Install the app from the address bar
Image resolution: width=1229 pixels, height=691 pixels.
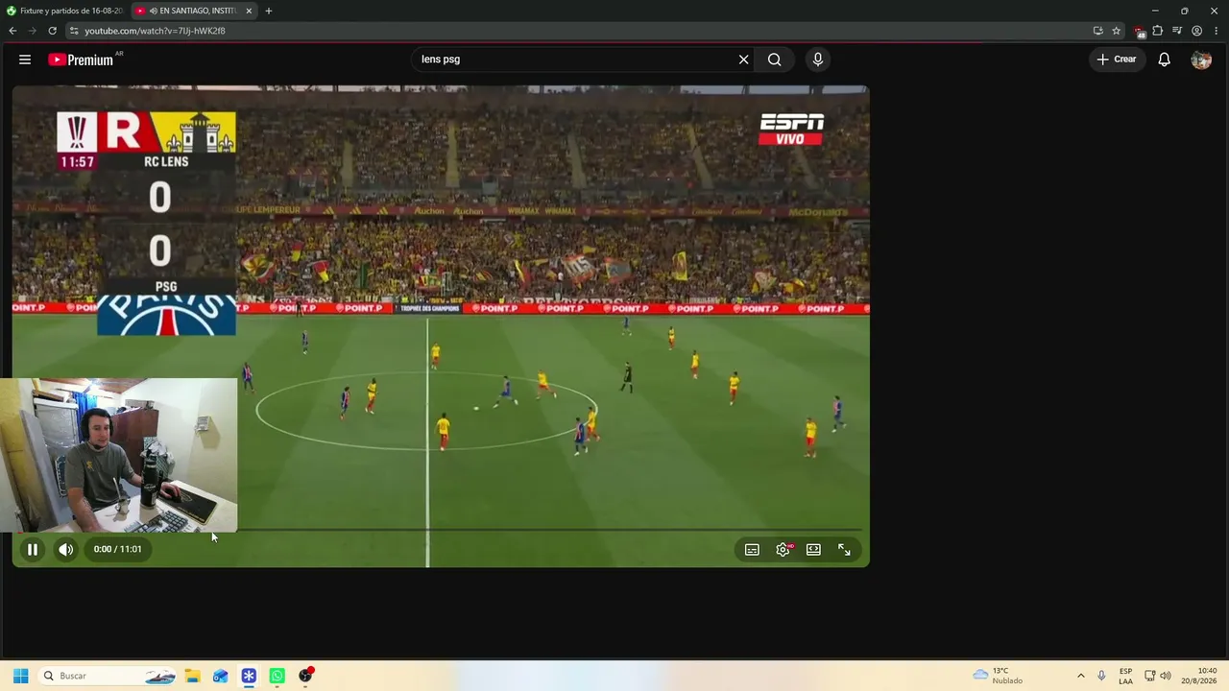click(x=1097, y=31)
